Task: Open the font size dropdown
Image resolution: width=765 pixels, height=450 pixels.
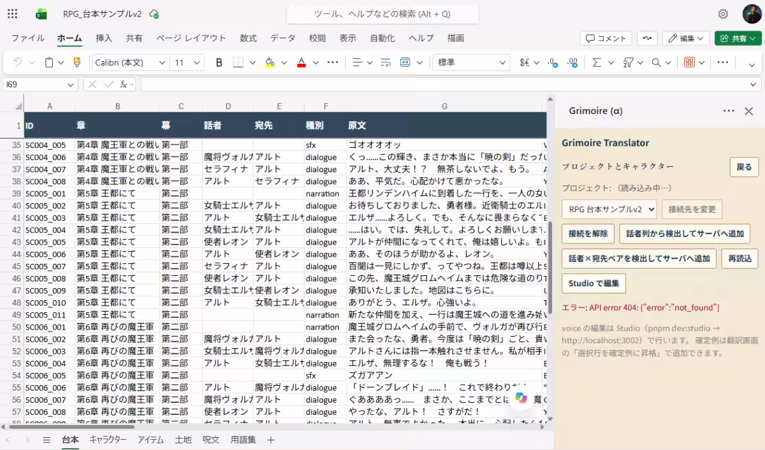Action: pyautogui.click(x=197, y=62)
